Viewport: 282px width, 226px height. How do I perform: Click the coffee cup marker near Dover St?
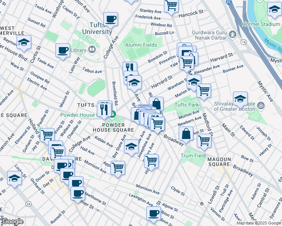point(61,166)
